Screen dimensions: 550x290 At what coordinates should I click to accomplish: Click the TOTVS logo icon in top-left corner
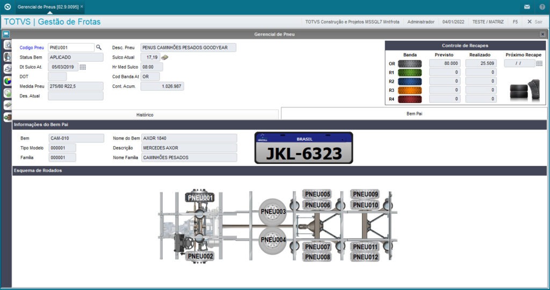pos(8,6)
